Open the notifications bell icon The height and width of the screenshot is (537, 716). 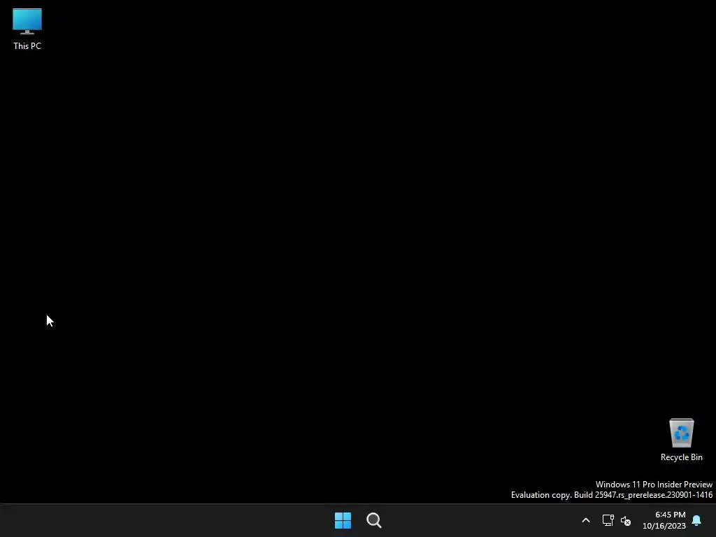(x=696, y=520)
